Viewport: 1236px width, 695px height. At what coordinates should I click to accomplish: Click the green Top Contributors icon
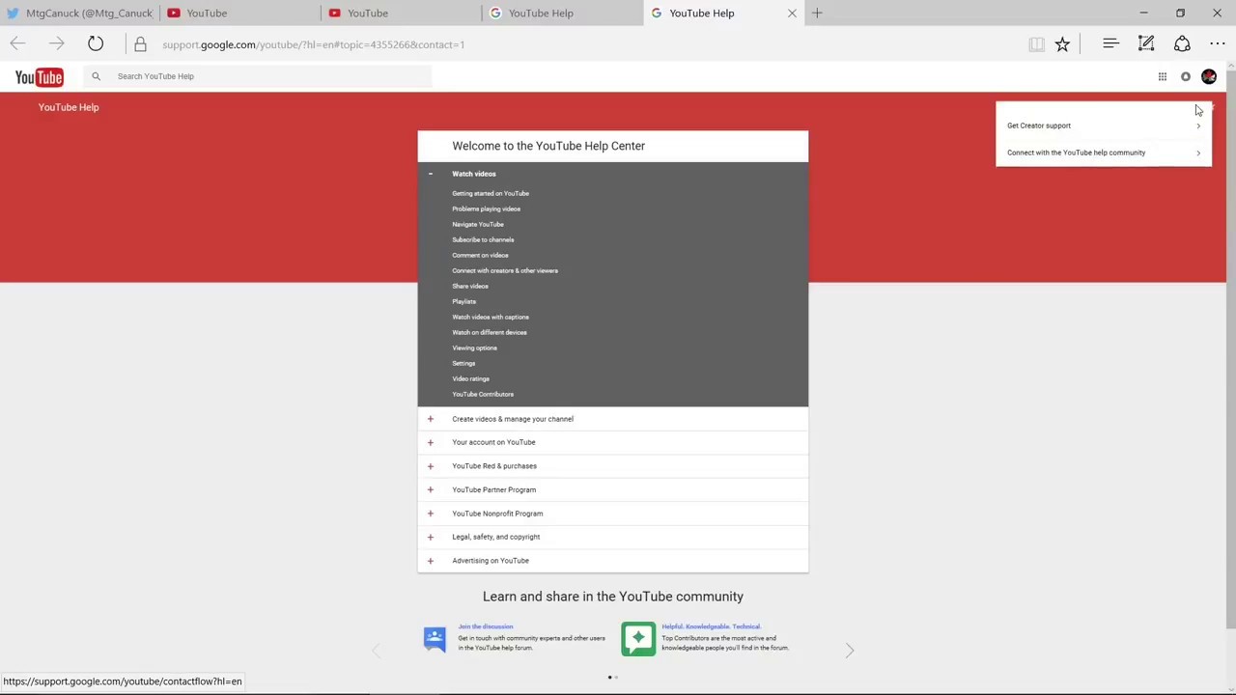coord(638,639)
